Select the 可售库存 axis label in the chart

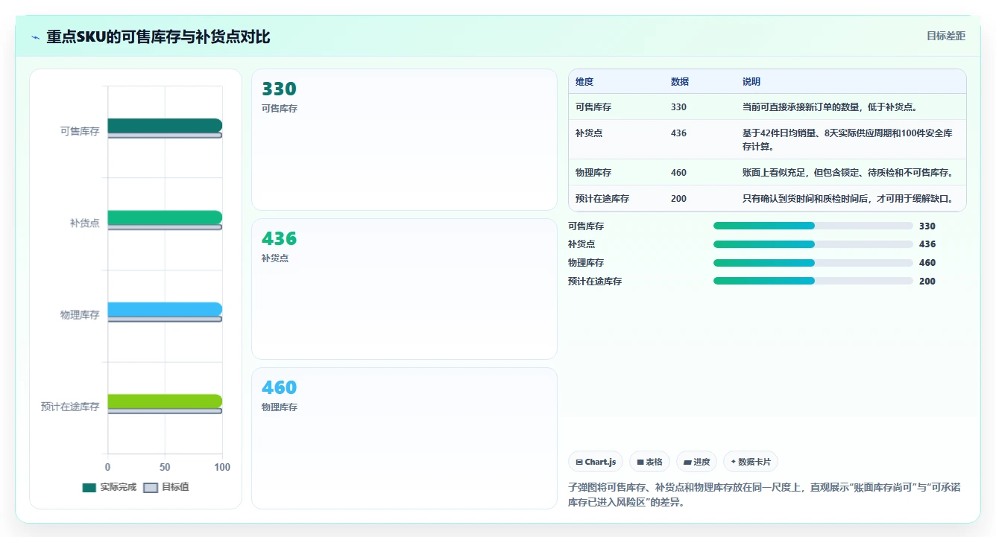[x=80, y=131]
